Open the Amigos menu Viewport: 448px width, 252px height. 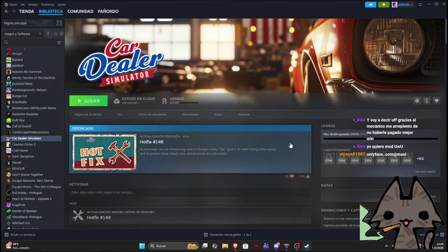(33, 5)
